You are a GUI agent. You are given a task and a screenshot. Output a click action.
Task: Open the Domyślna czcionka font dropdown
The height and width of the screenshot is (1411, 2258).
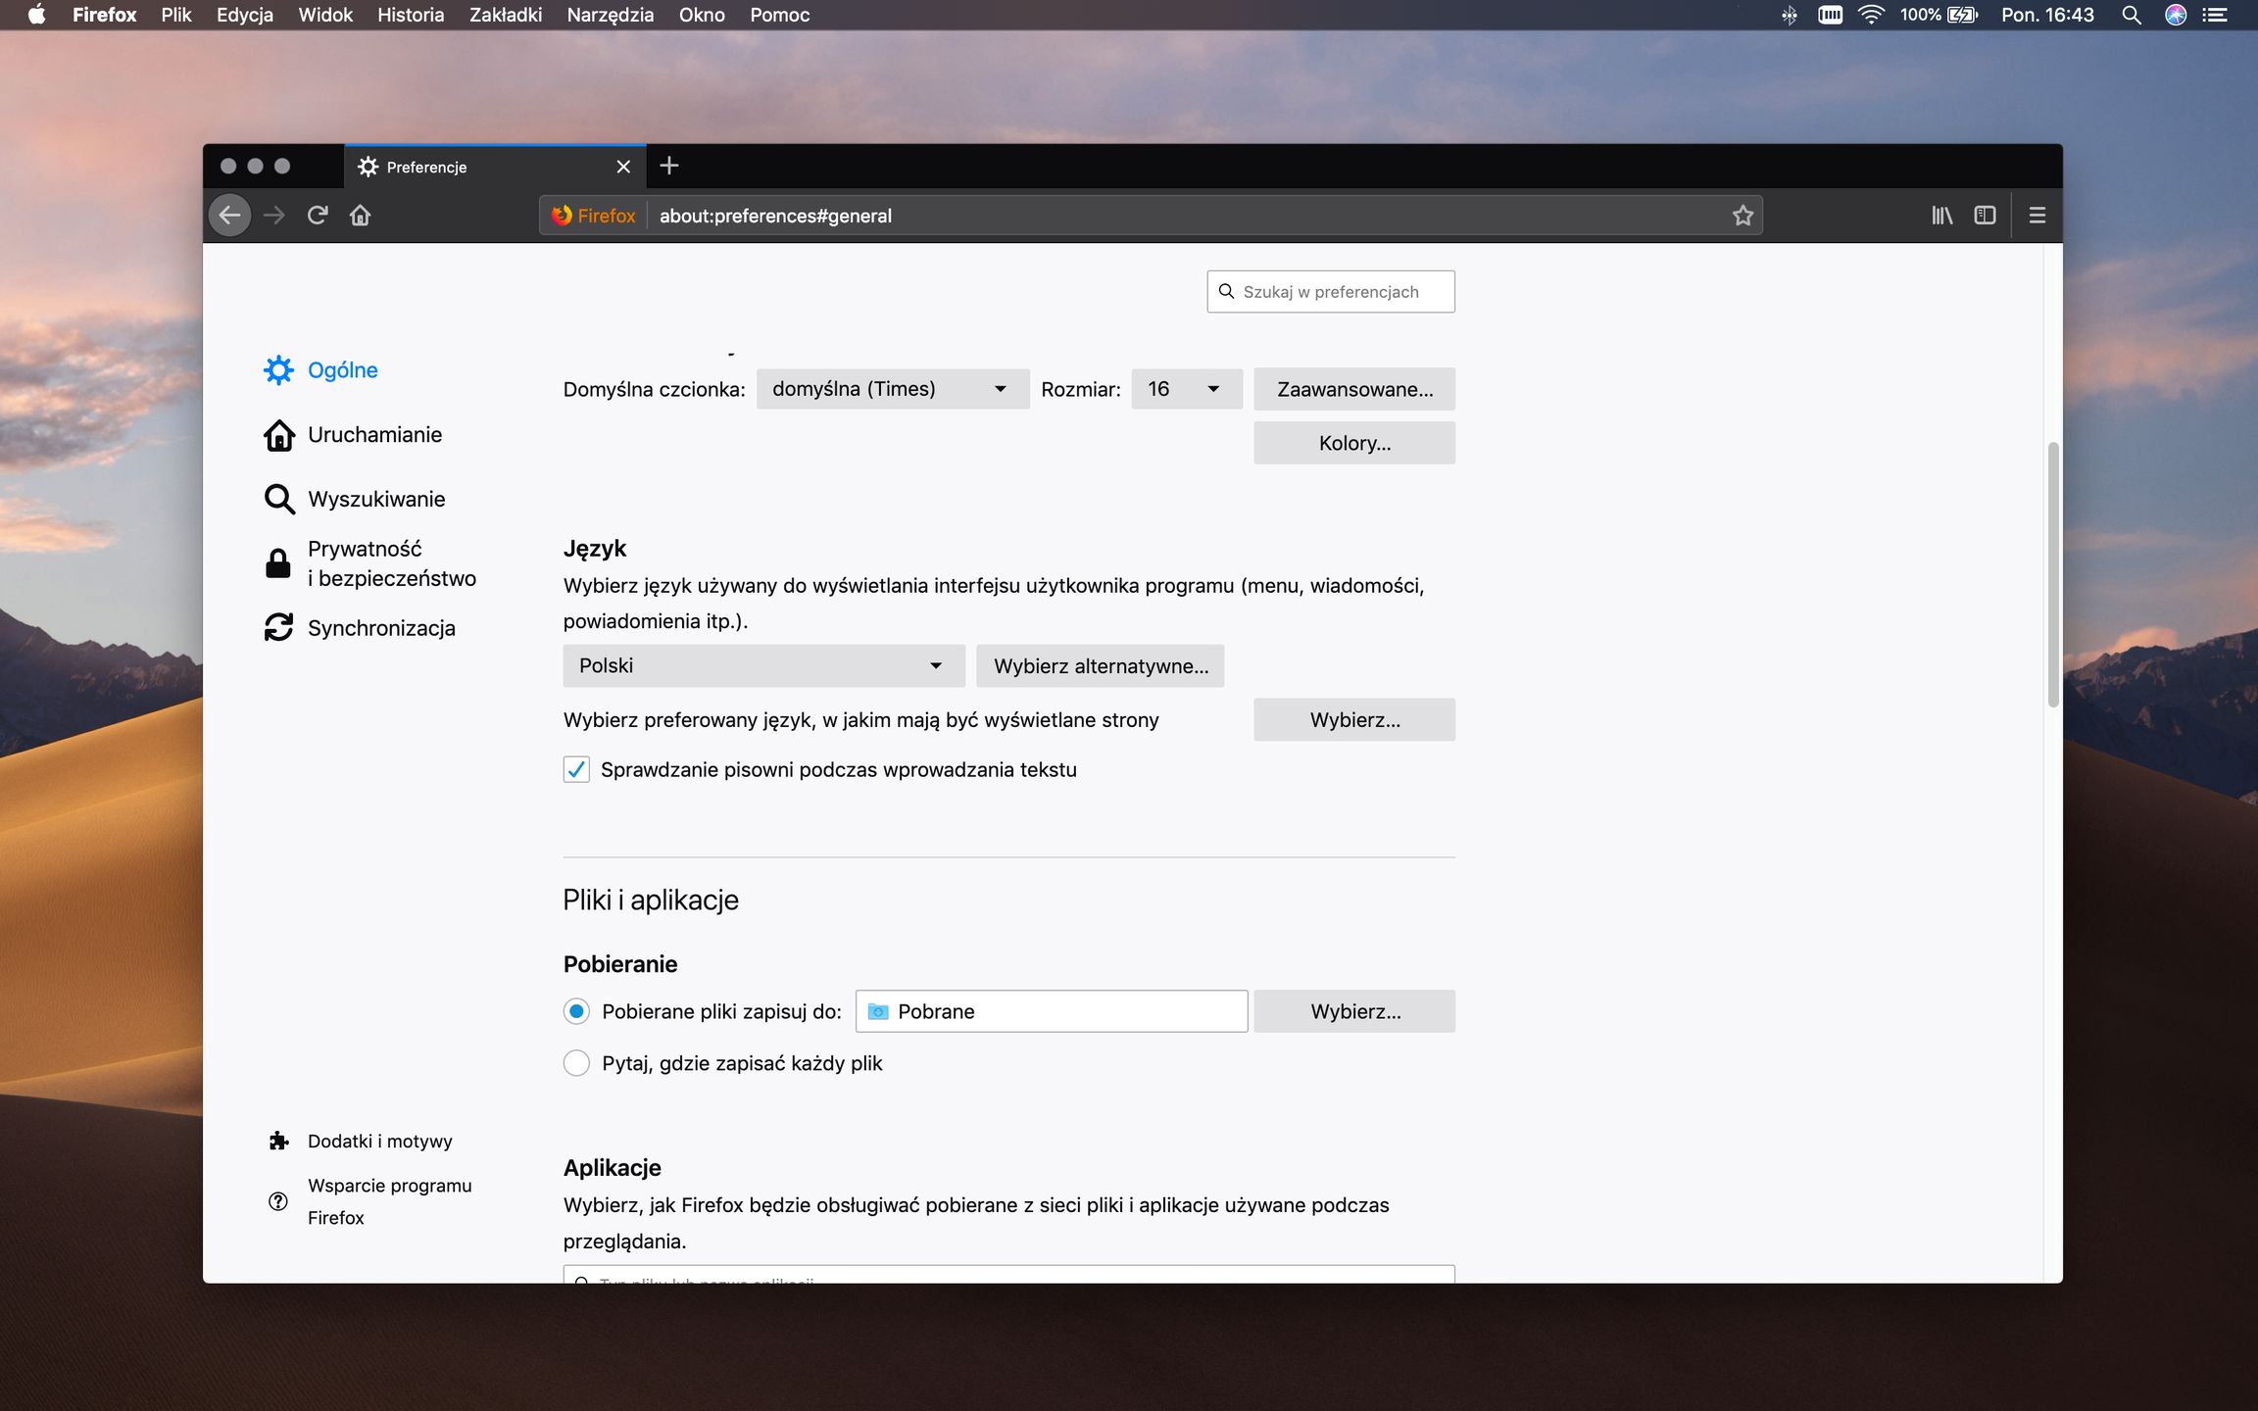(892, 388)
